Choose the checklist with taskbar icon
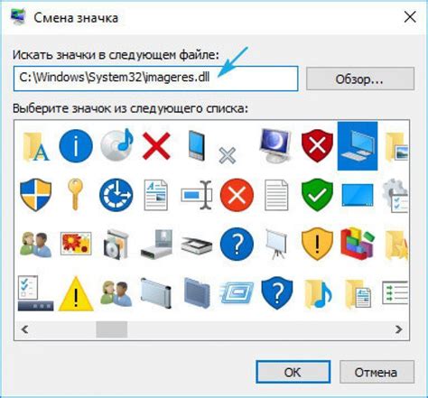The image size is (428, 398). click(35, 293)
